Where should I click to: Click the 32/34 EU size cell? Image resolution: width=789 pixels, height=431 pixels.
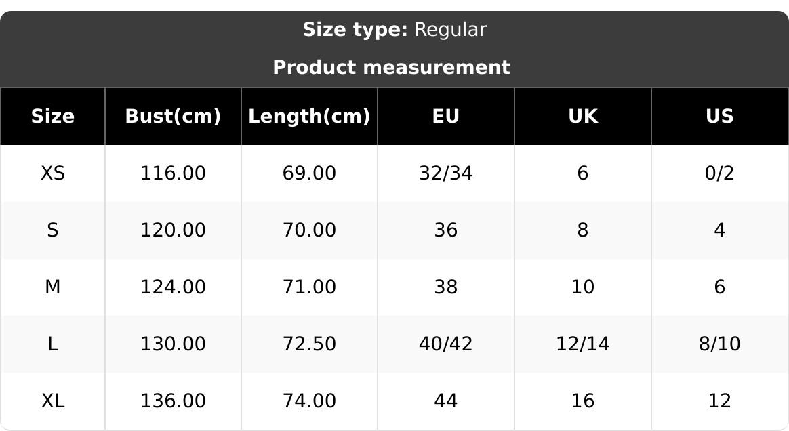click(x=446, y=173)
